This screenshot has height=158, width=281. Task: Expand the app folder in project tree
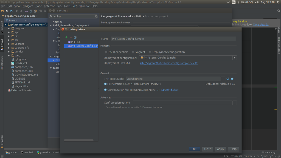(9, 32)
